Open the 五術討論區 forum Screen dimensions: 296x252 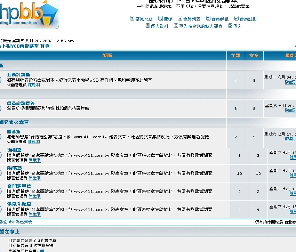(x=18, y=75)
